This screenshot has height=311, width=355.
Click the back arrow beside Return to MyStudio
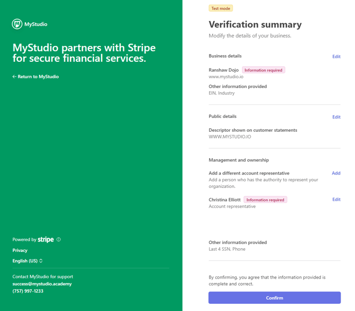14,77
